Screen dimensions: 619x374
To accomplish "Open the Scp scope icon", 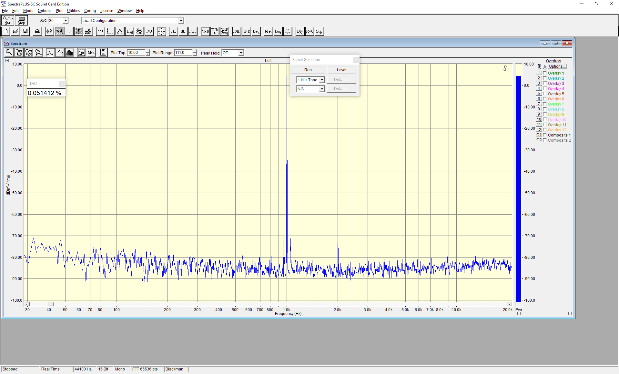I will 319,31.
